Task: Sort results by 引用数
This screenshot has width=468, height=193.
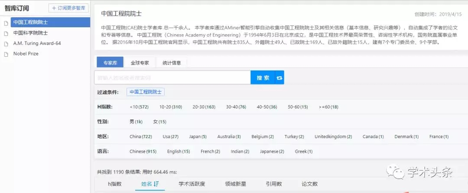Action: coord(274,184)
